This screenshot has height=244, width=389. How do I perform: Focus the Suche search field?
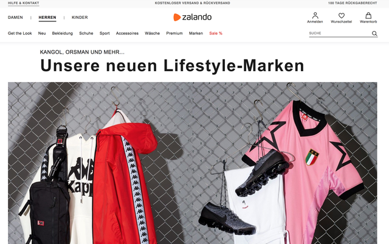click(340, 33)
